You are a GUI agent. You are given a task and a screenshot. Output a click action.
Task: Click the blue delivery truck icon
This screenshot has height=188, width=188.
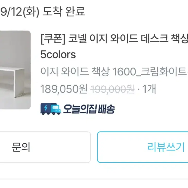tap(51, 109)
